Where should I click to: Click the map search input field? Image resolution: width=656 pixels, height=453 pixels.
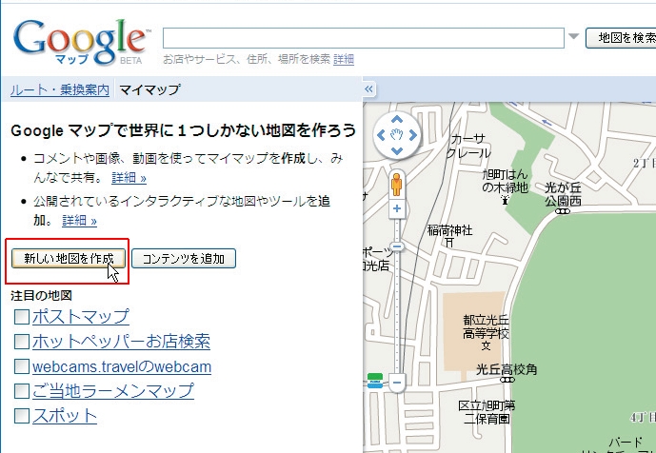(363, 38)
